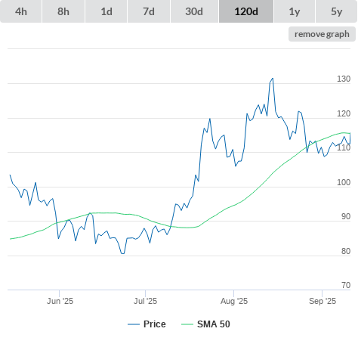Select the 7d time range
Viewport: 358px width, 344px height.
(149, 11)
